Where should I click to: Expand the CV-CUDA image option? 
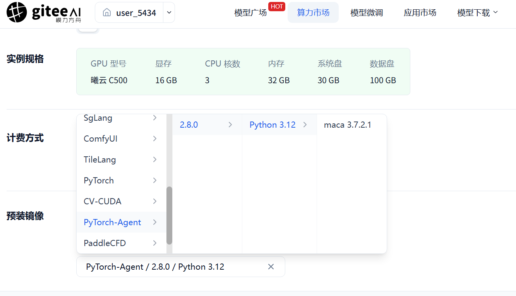click(x=122, y=201)
